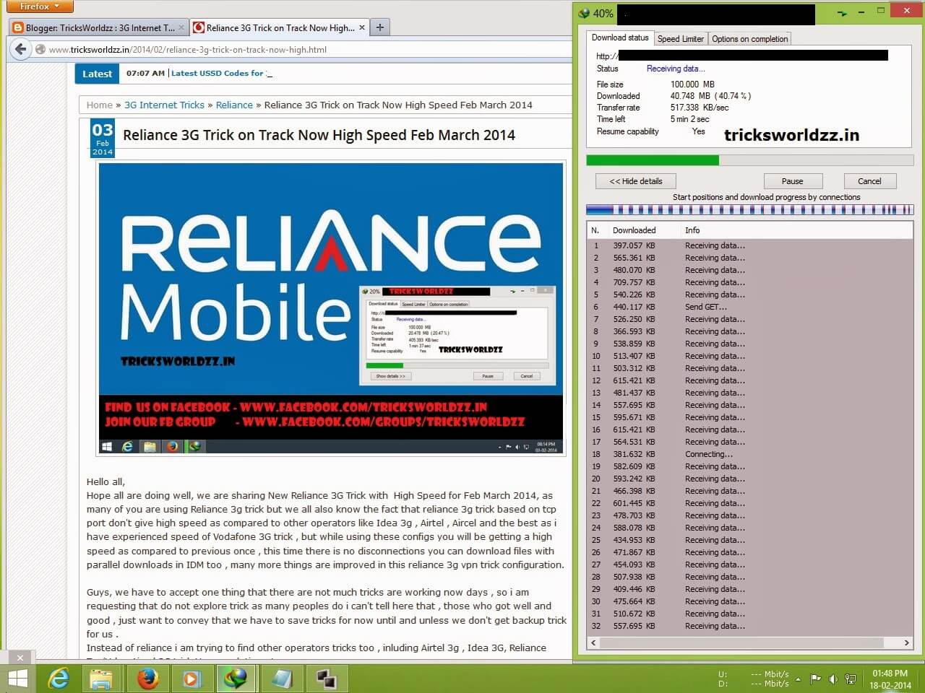
Task: Open the Windows Start button
Action: 17,679
